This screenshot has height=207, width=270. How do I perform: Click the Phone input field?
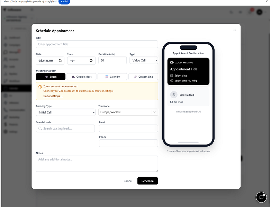click(128, 143)
